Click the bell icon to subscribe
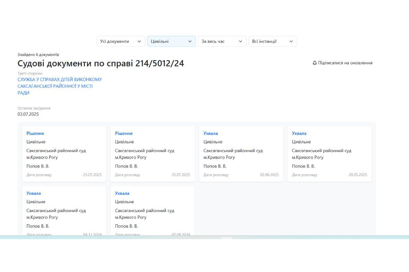409x272 pixels. tap(315, 63)
